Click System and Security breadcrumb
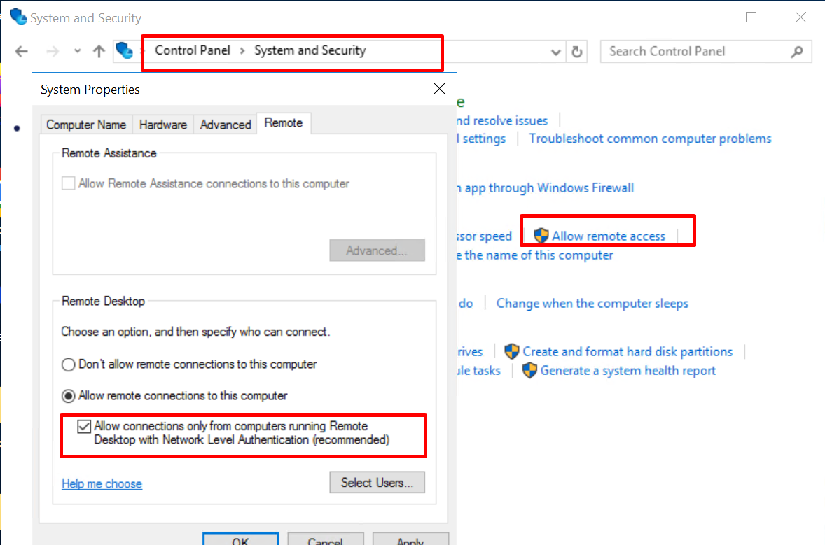The image size is (825, 545). [310, 50]
